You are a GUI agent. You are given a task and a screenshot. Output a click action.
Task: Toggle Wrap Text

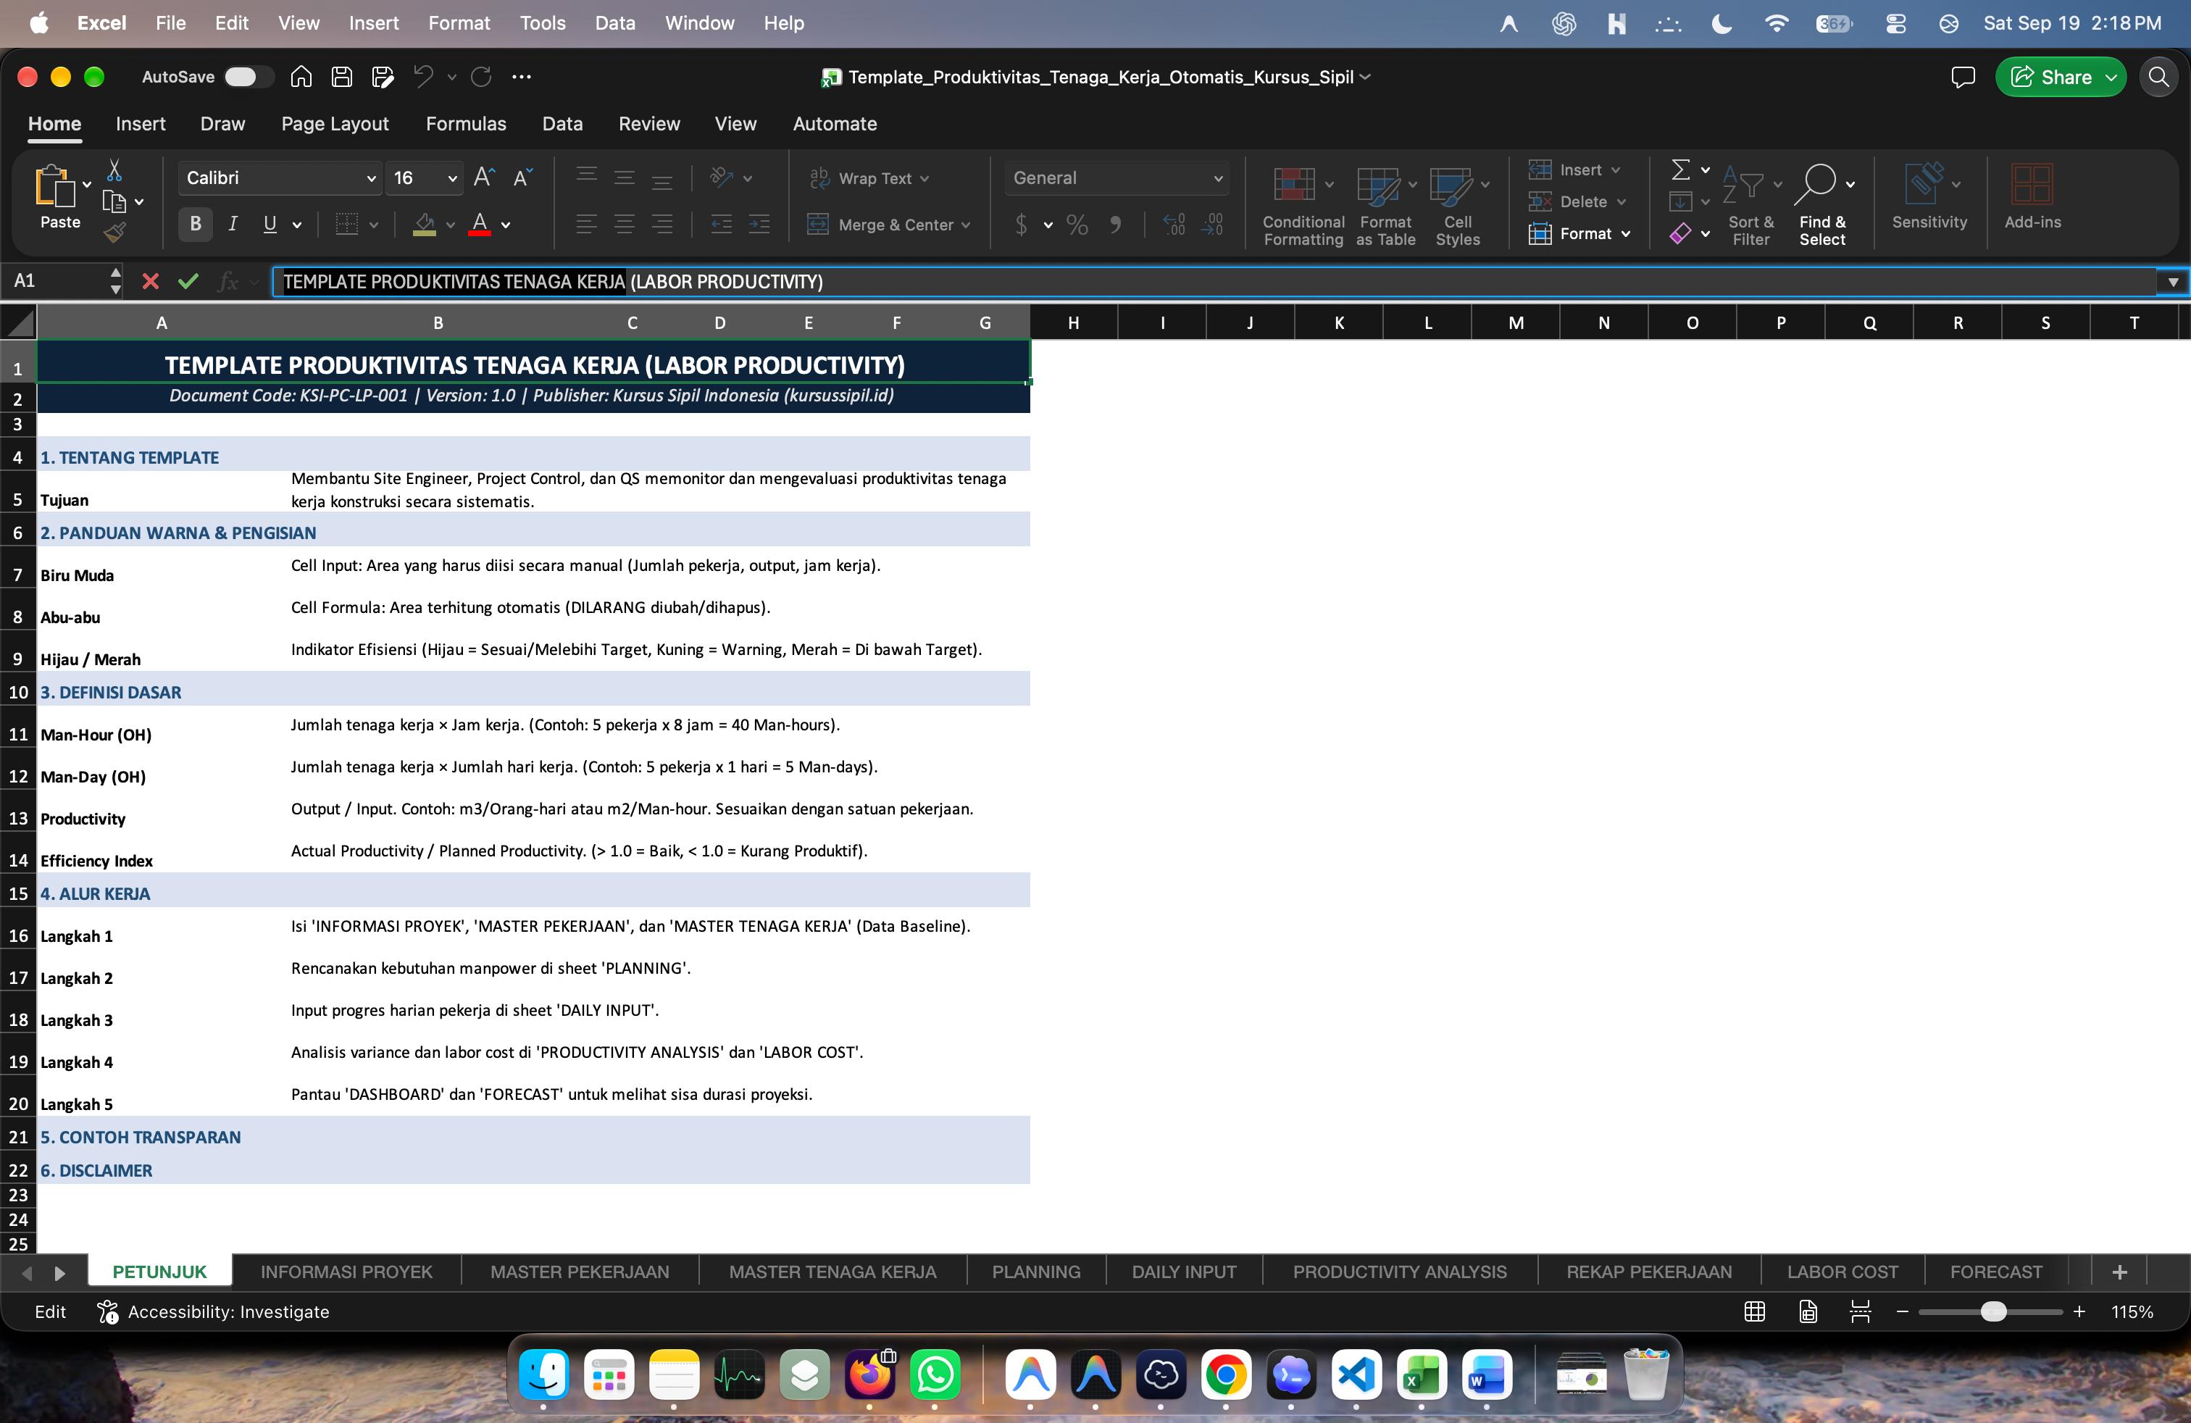point(869,178)
